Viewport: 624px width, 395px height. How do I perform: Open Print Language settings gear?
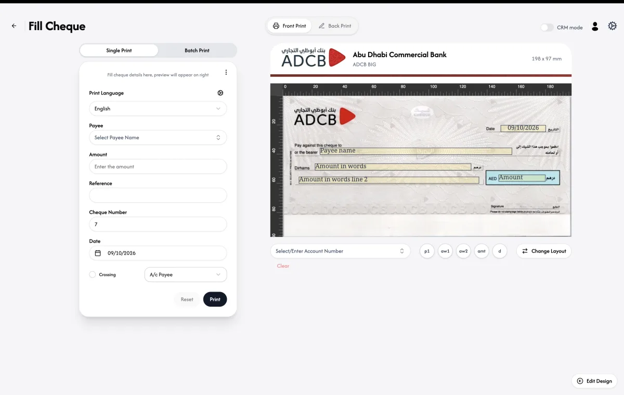(x=220, y=93)
